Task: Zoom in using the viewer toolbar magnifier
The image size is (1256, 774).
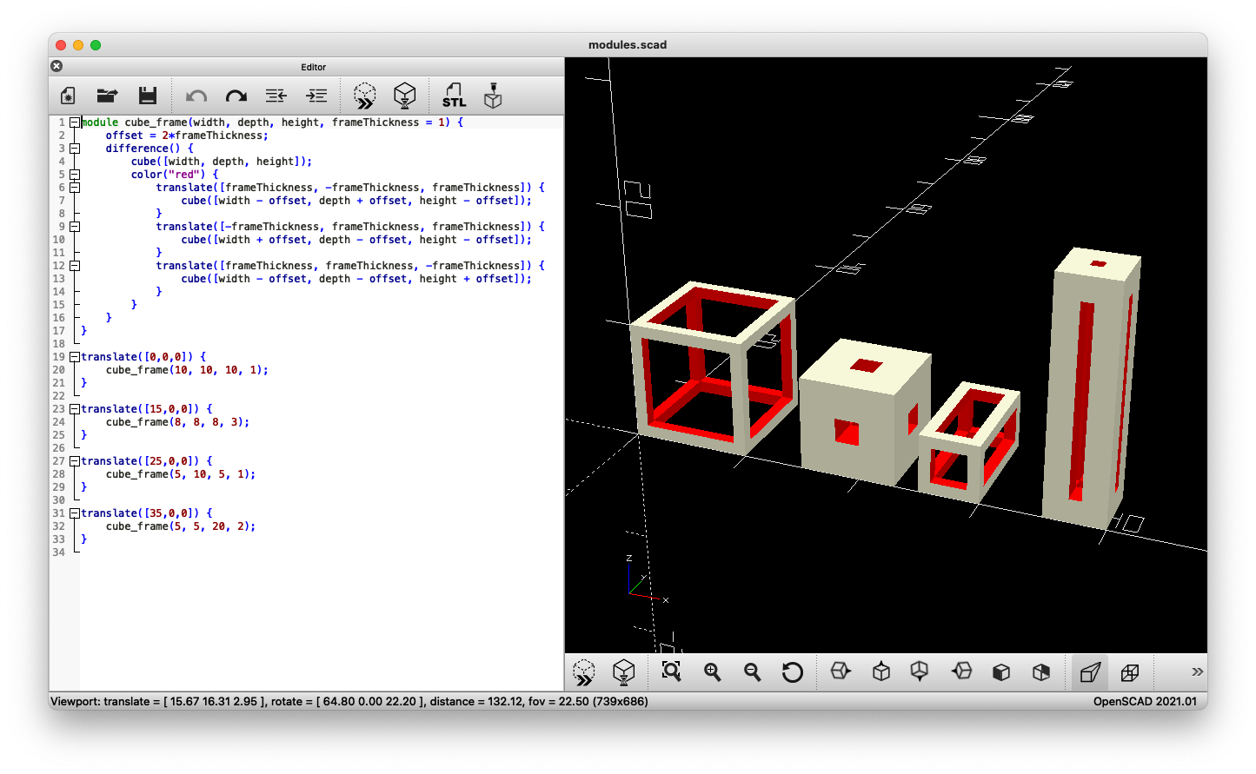Action: pyautogui.click(x=713, y=671)
